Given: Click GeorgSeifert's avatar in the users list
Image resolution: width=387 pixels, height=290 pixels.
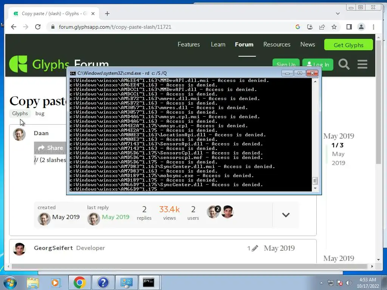Looking at the screenshot, I should pos(228,211).
